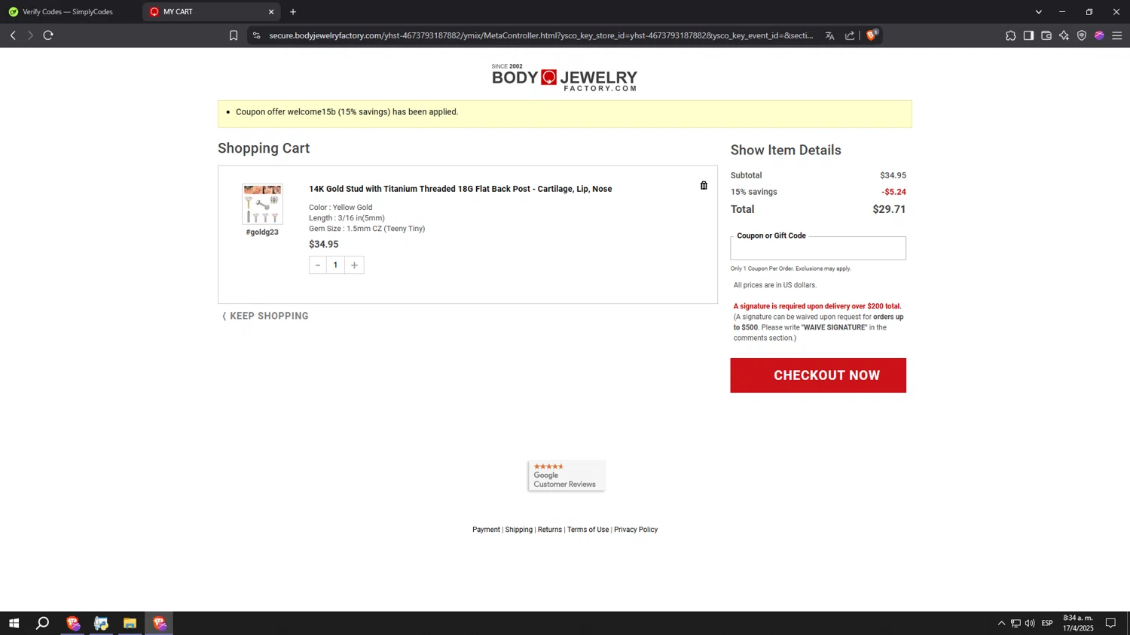Go back to the previous page

13,35
